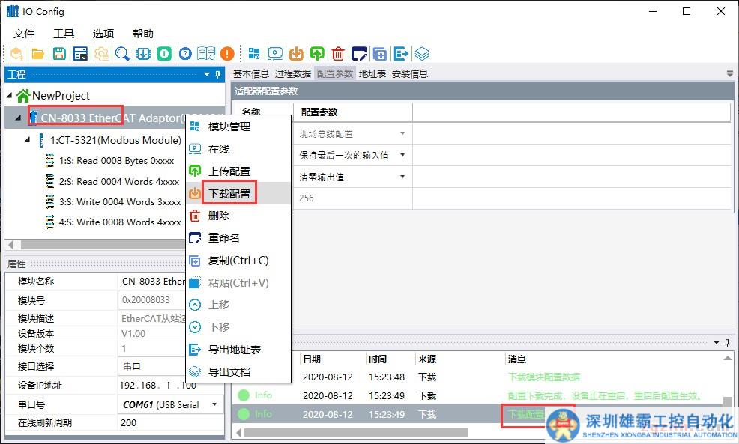Screen dimensions: 739x444
Task: Switch to the 过程数据 tab
Action: (292, 73)
